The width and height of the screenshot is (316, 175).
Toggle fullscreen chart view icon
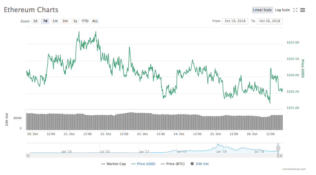point(295,10)
